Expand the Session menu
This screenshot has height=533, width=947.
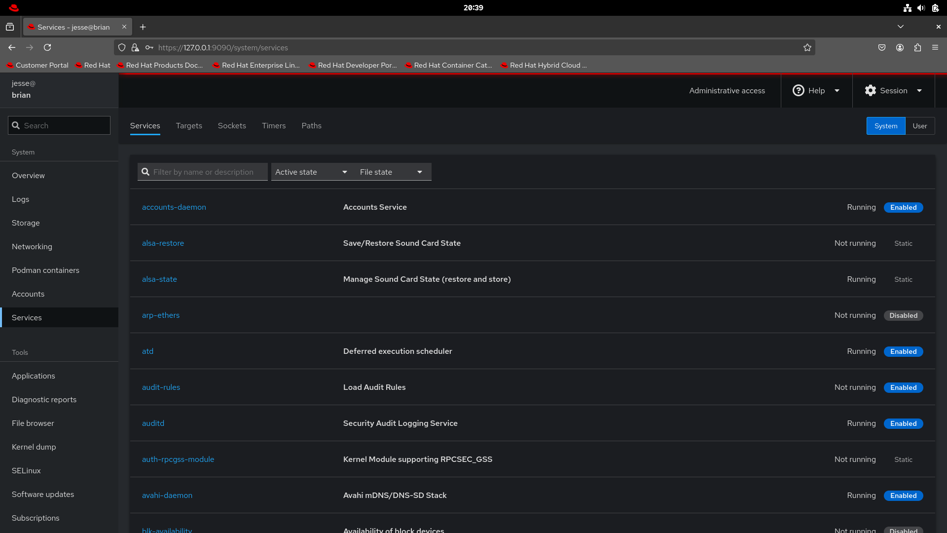click(893, 91)
